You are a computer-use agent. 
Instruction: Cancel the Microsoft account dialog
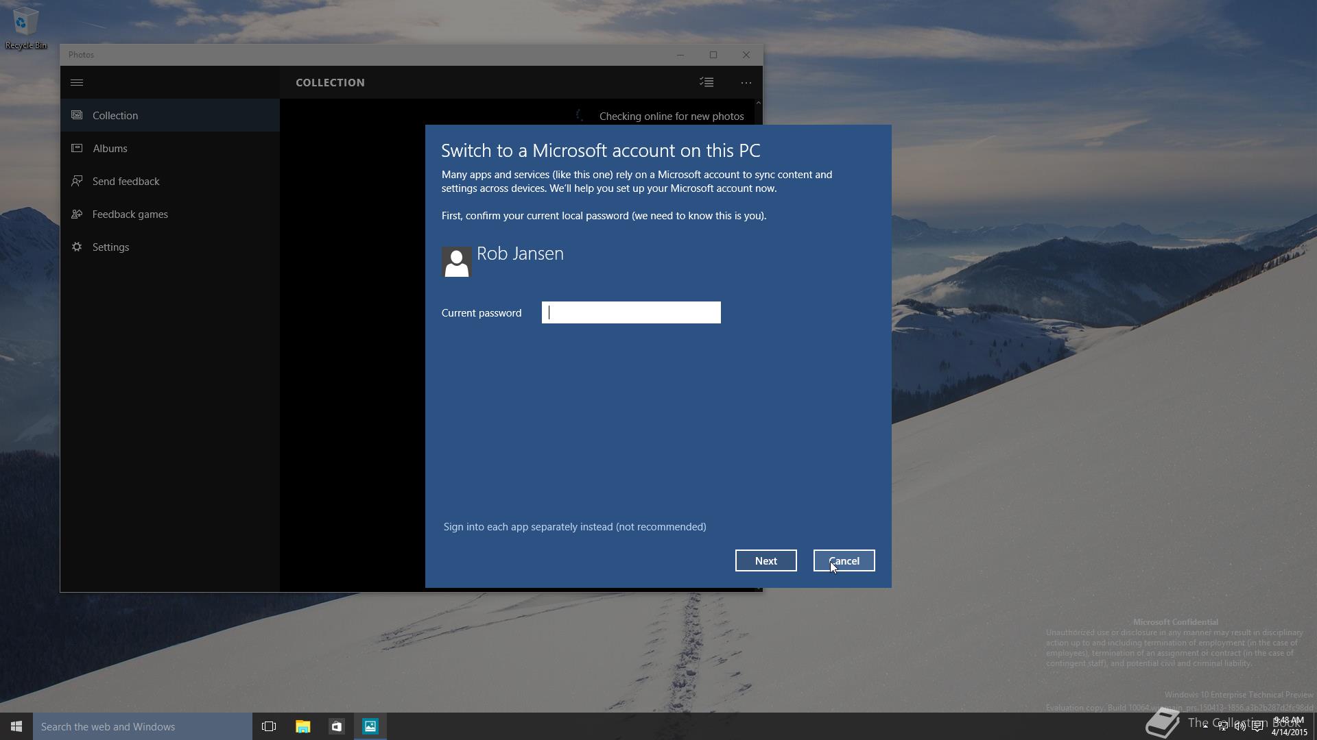(x=844, y=560)
